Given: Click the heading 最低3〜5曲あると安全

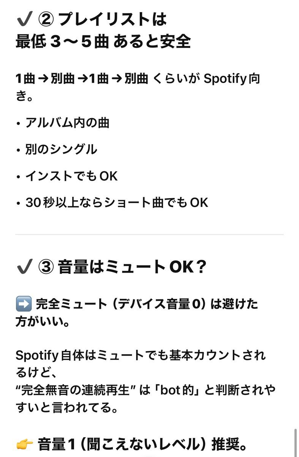Looking at the screenshot, I should tap(103, 42).
